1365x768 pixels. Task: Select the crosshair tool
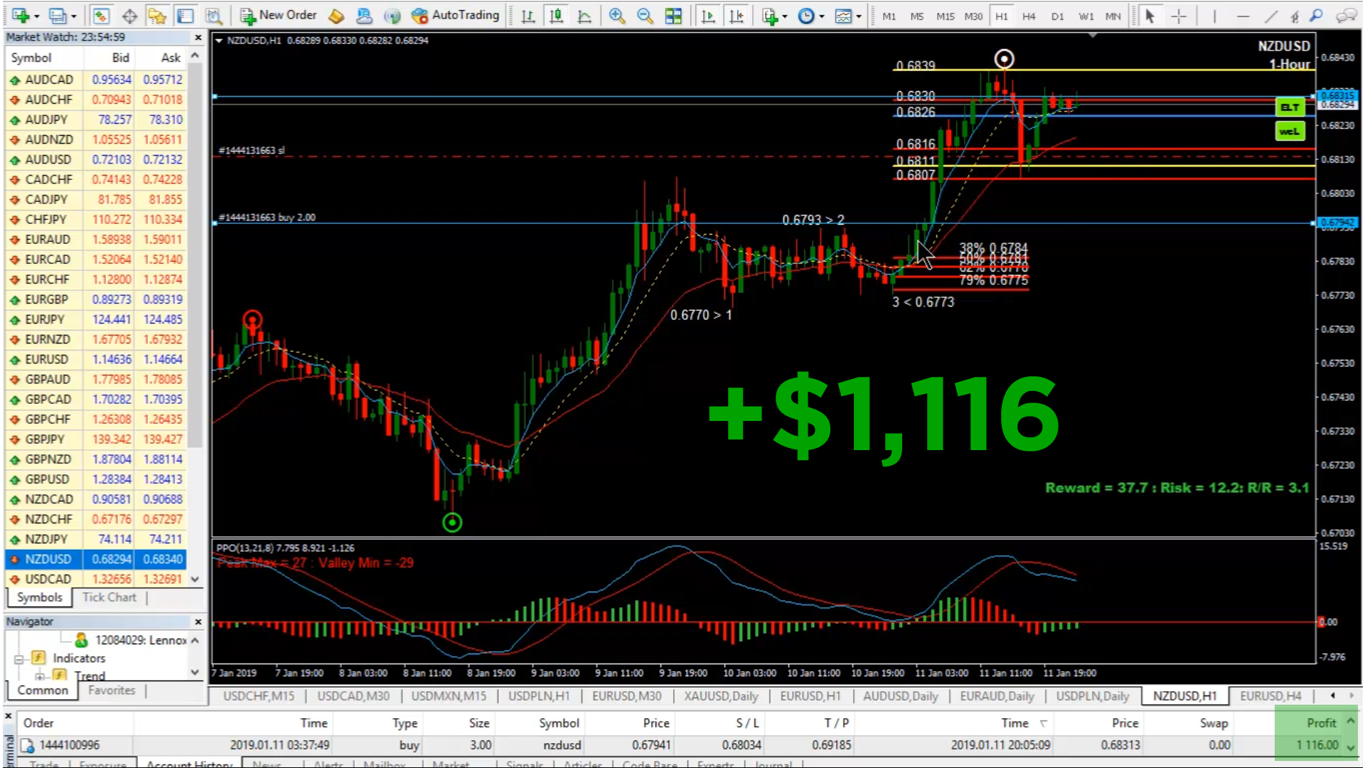point(1178,15)
